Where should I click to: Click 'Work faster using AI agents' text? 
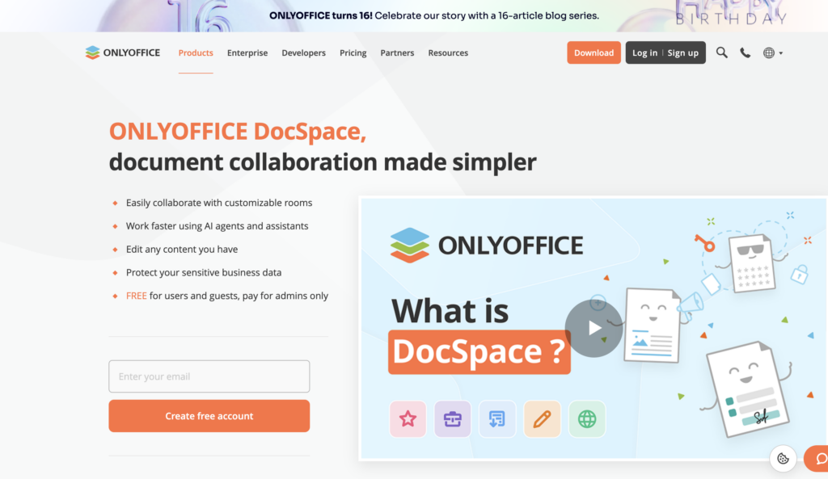217,226
